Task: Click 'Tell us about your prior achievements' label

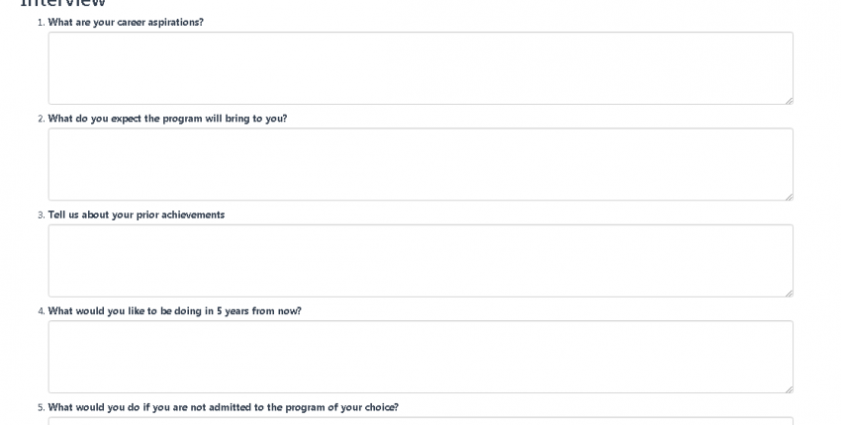Action: (x=137, y=214)
